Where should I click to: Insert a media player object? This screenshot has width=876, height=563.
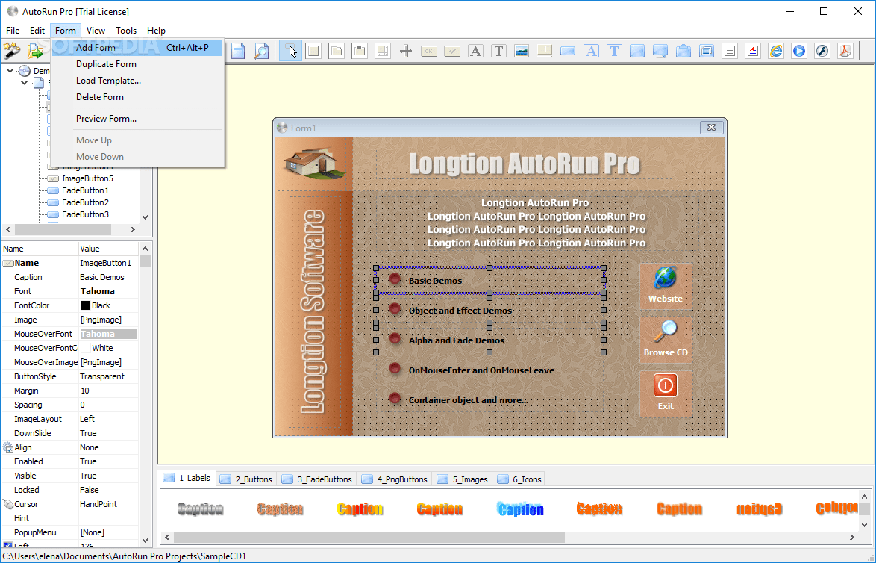[x=799, y=51]
